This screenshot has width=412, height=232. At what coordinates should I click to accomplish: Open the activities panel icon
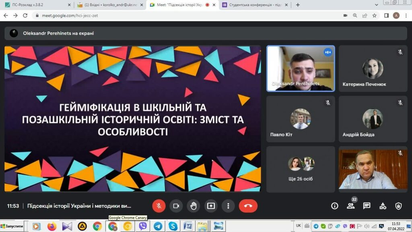click(383, 206)
